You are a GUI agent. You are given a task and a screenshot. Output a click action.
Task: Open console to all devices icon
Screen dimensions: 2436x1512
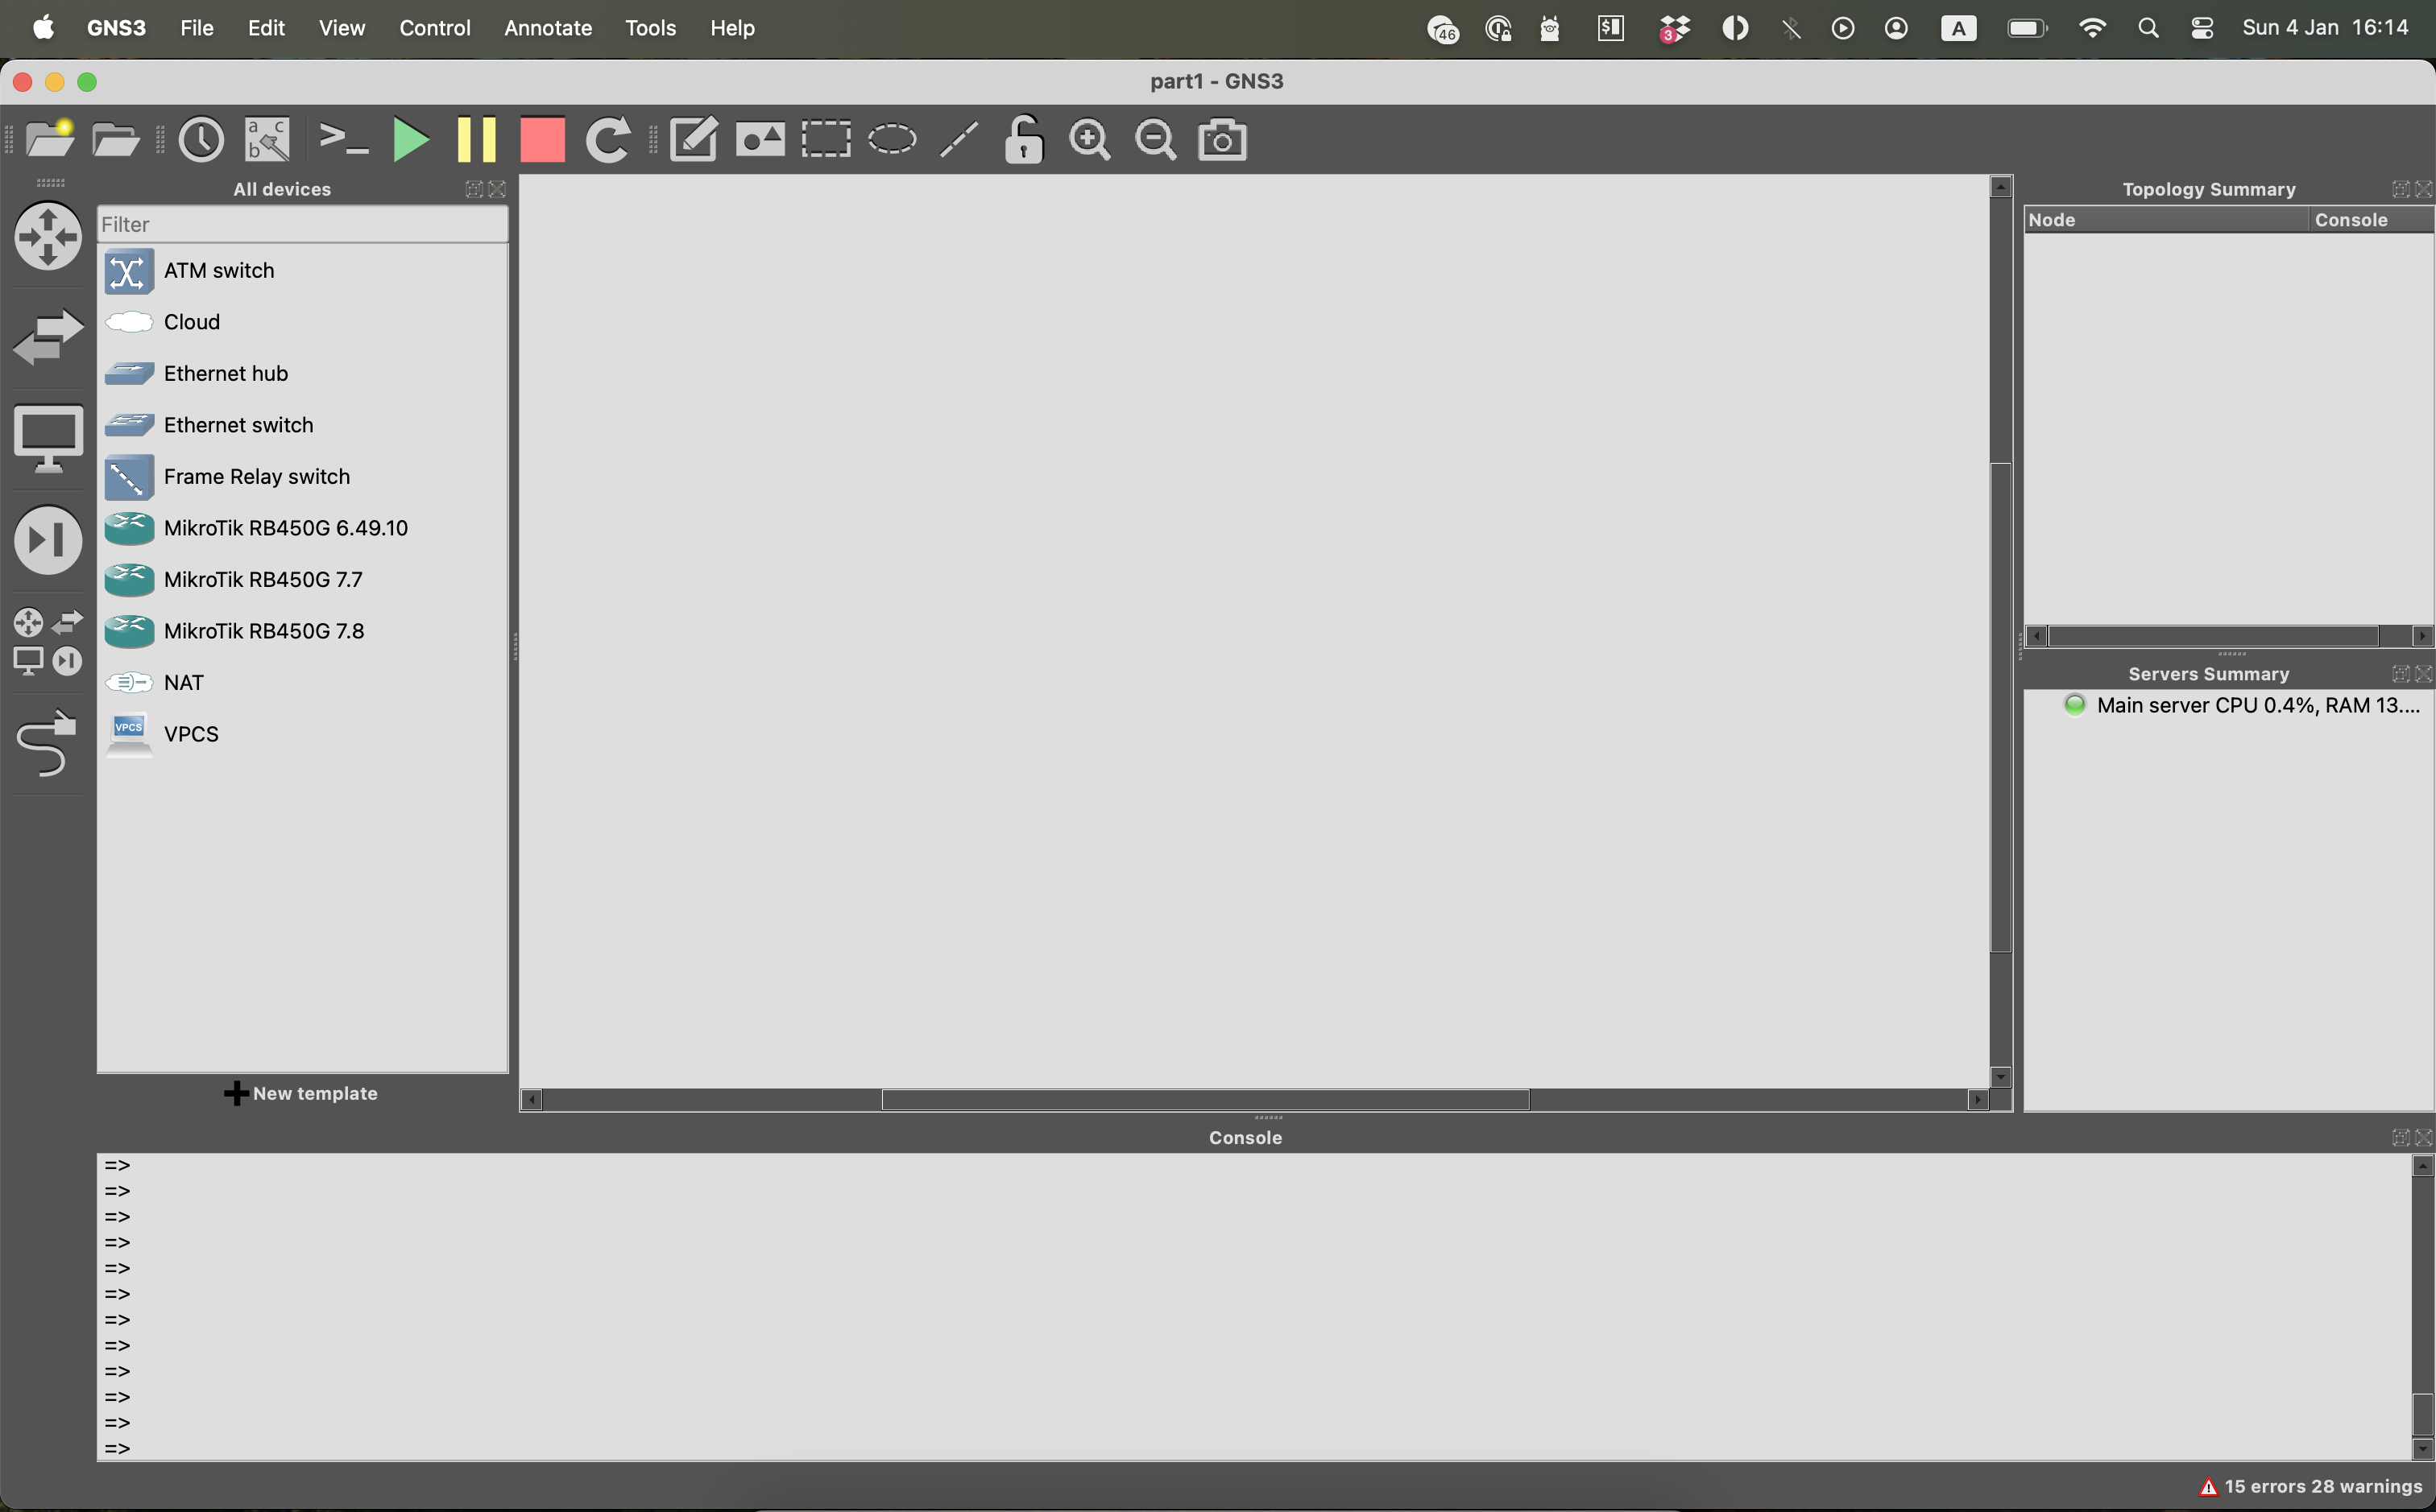pos(343,140)
